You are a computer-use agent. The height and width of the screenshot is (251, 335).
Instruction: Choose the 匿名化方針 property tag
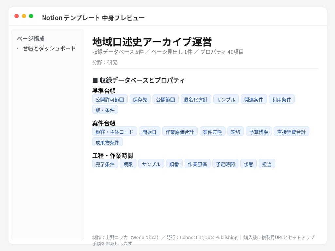tap(196, 99)
